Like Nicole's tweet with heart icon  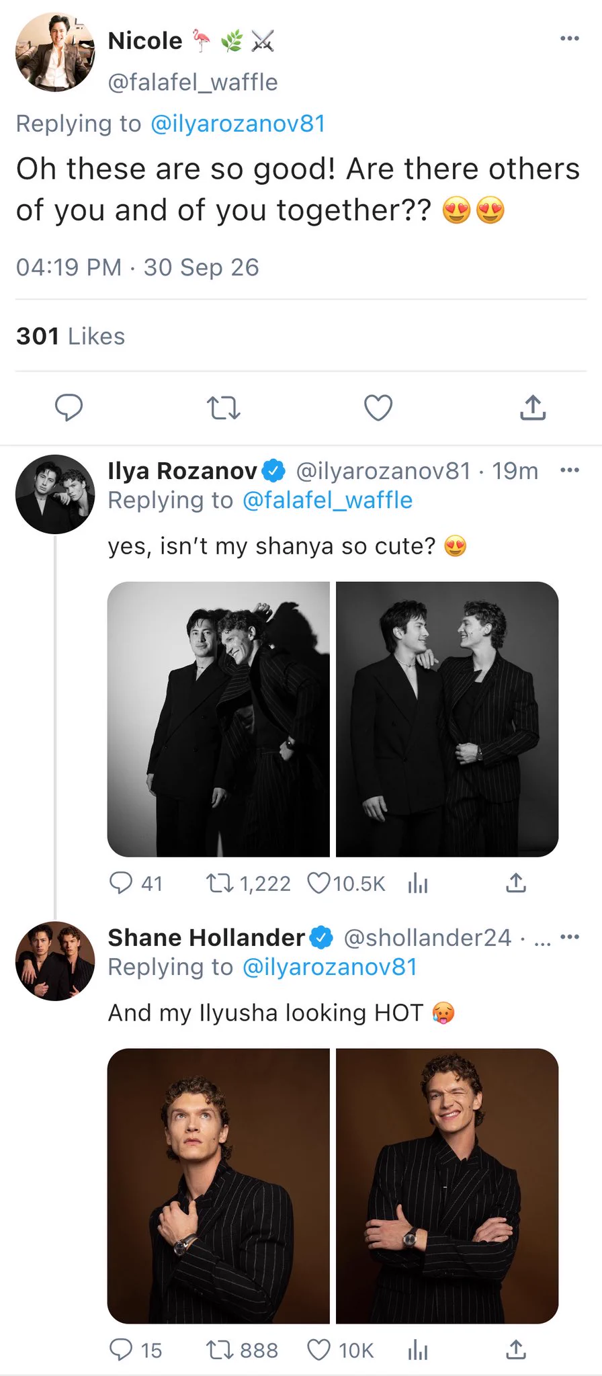point(378,407)
